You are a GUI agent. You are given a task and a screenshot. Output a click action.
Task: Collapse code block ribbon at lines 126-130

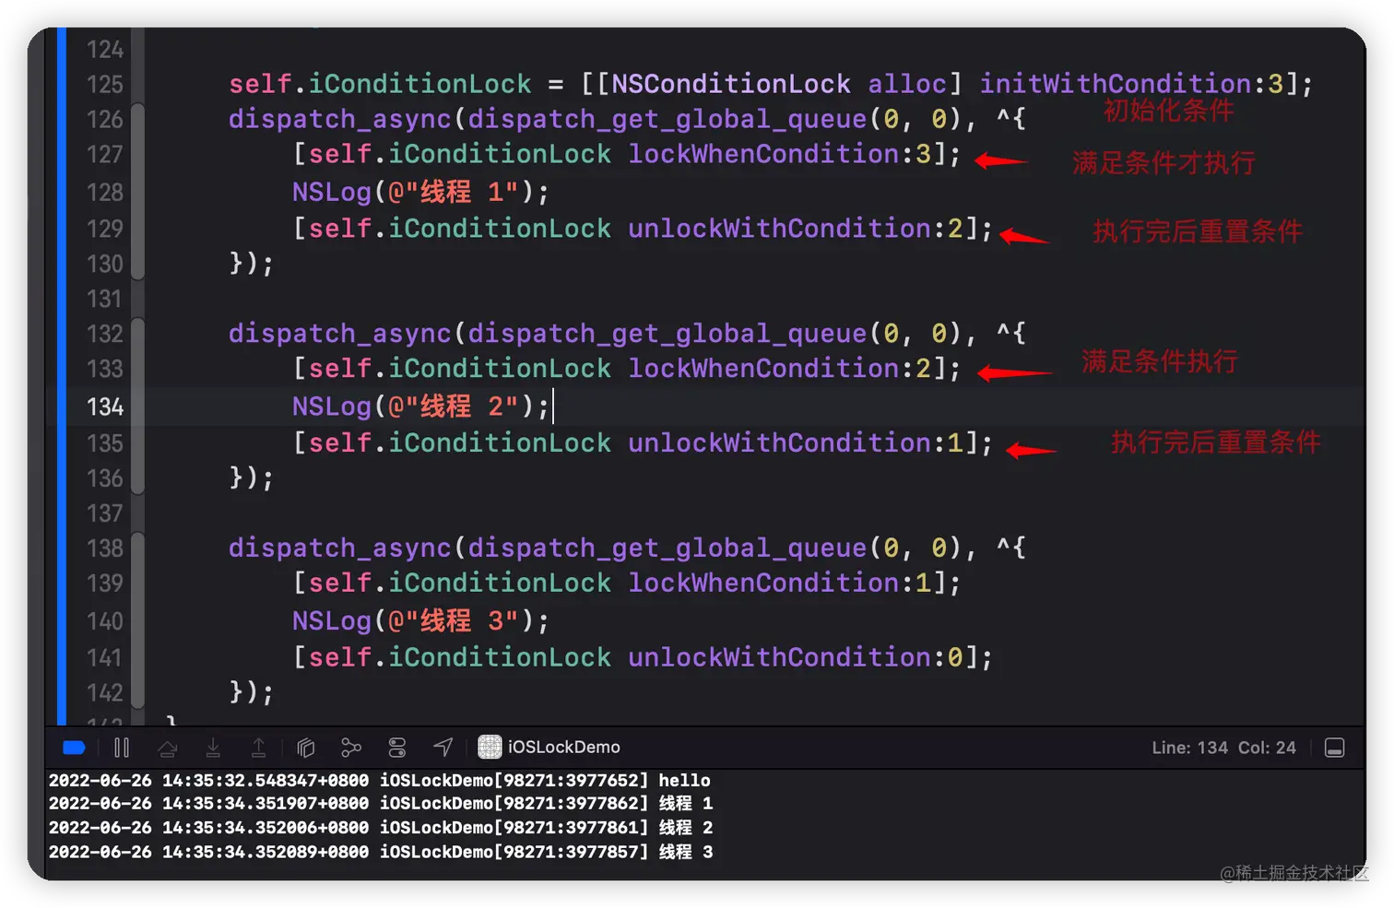click(138, 191)
